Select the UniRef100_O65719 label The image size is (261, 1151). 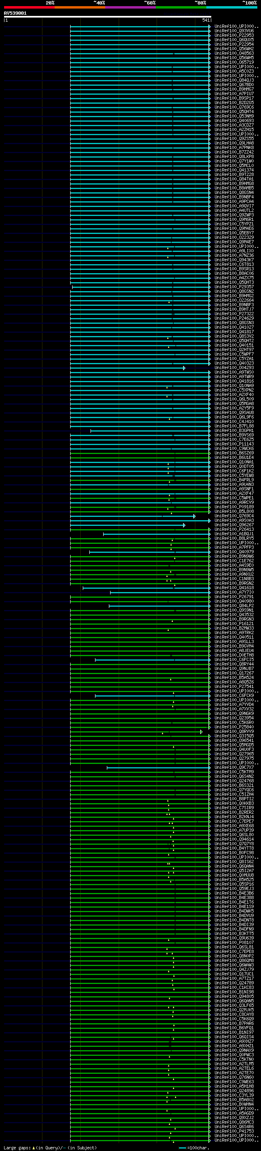click(234, 62)
